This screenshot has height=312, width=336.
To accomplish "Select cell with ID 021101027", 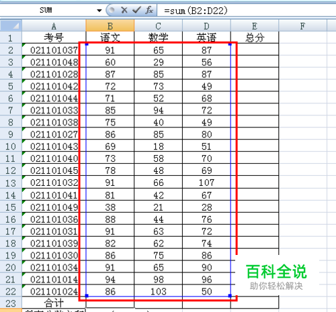I will (x=54, y=134).
